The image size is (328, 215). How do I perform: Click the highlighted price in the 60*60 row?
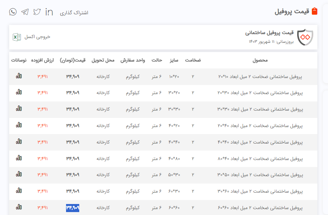[73, 208]
